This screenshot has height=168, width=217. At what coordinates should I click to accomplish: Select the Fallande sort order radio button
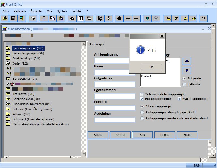pyautogui.click(x=184, y=84)
